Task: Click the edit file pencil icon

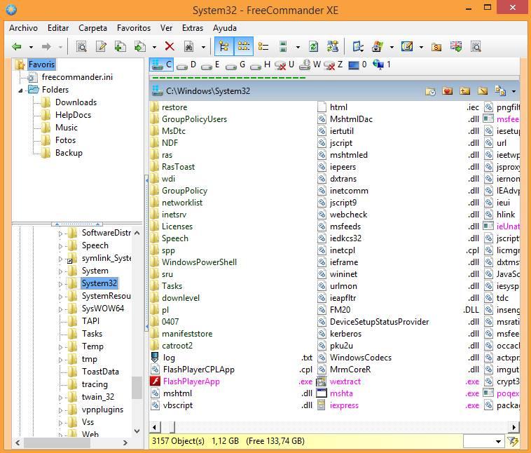Action: (101, 46)
